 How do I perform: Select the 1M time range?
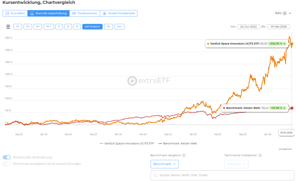coord(18,27)
